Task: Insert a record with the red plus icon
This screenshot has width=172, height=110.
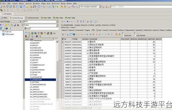Action: tap(93, 34)
